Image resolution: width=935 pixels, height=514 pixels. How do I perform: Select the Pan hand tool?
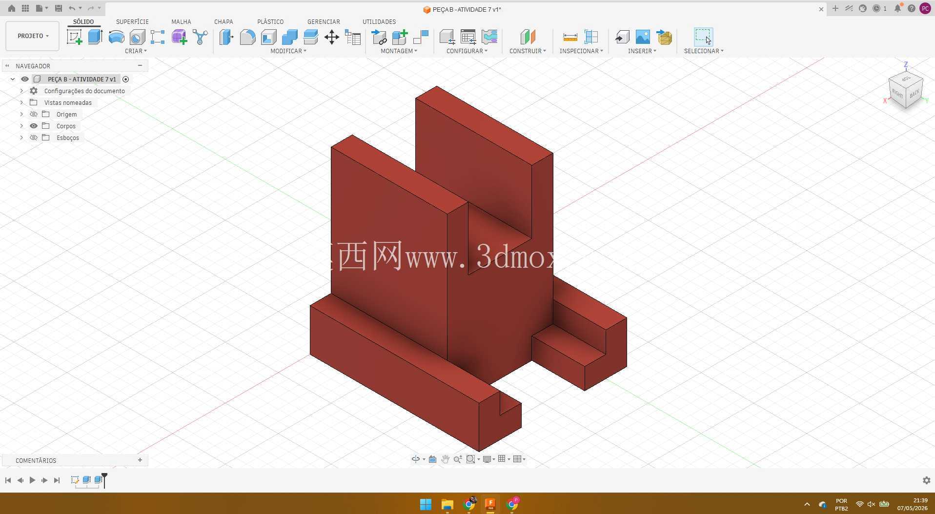click(x=445, y=459)
